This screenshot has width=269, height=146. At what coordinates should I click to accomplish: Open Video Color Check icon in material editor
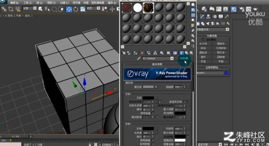click(x=193, y=25)
